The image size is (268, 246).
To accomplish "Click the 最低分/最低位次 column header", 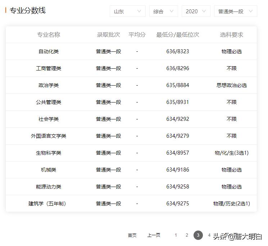I will 178,35.
